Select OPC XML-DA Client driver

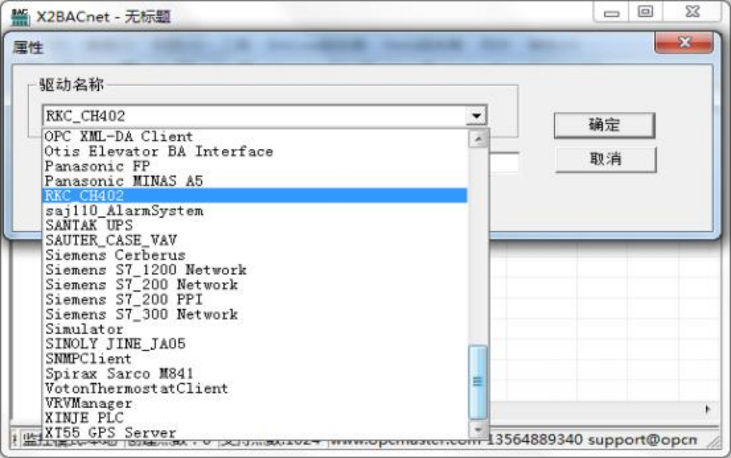click(255, 137)
